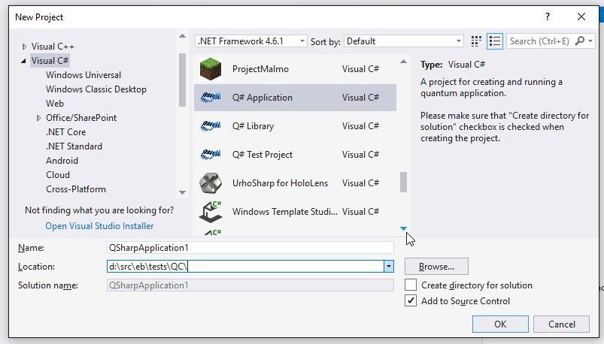
Task: Select the UrhoSharp for HoloLens icon
Action: tap(210, 183)
